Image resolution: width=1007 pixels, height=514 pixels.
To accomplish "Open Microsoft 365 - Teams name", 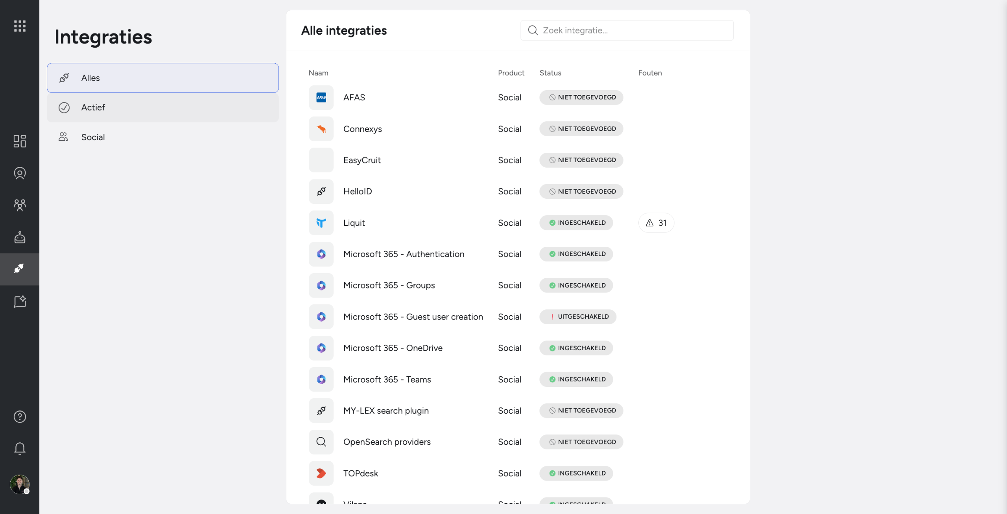I will pos(387,379).
